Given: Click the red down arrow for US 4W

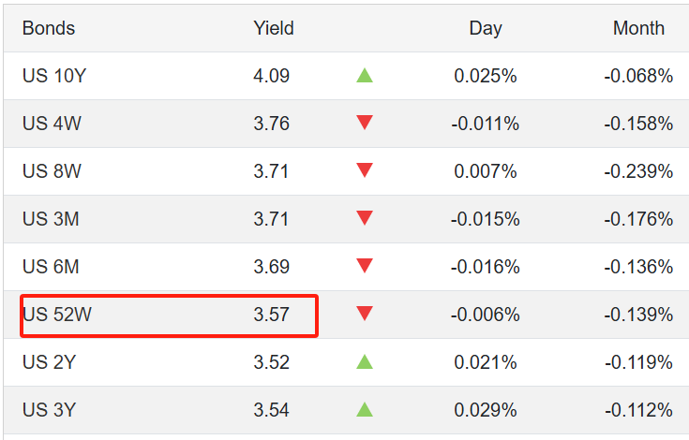Looking at the screenshot, I should point(365,123).
